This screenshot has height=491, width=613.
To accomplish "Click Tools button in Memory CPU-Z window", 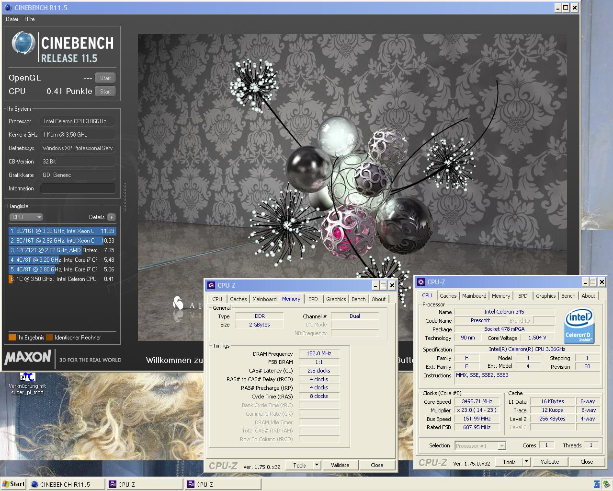I will pos(299,465).
